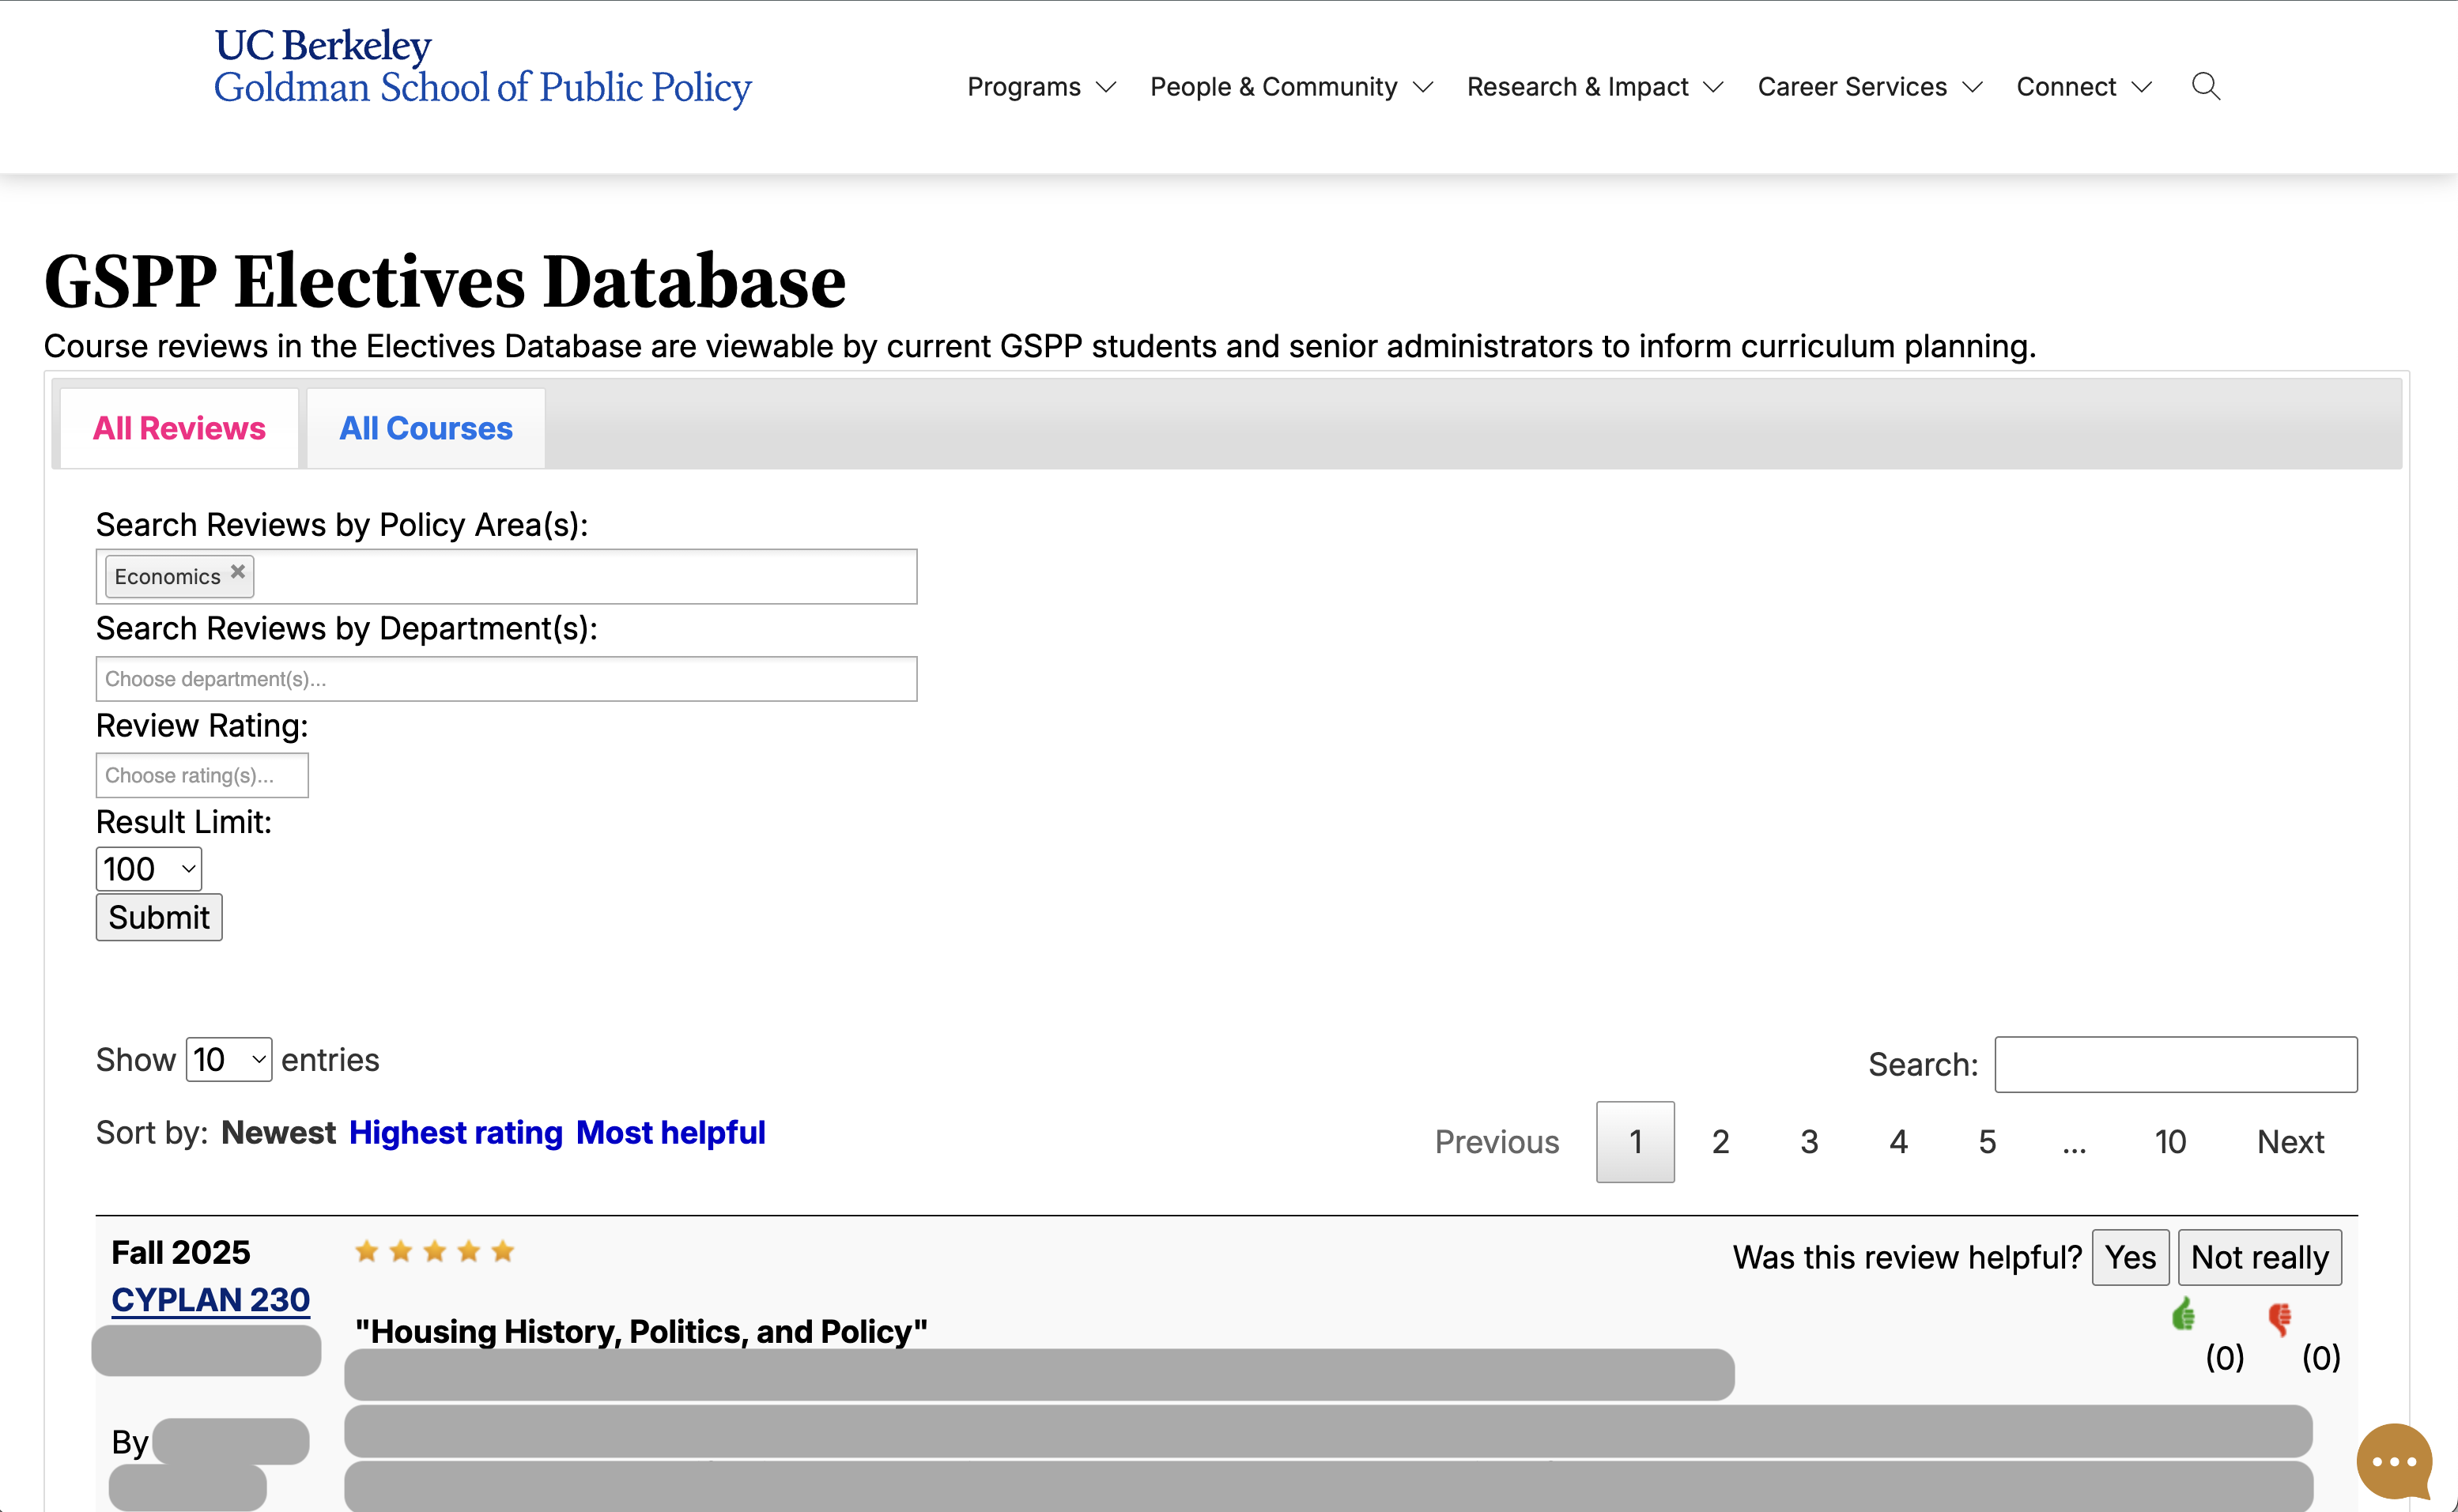Go to page 5 of results

click(x=1986, y=1141)
